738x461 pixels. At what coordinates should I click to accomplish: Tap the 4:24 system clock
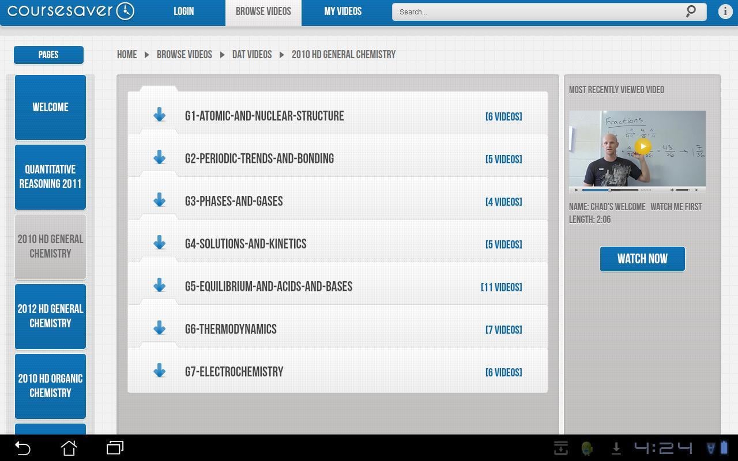(664, 448)
